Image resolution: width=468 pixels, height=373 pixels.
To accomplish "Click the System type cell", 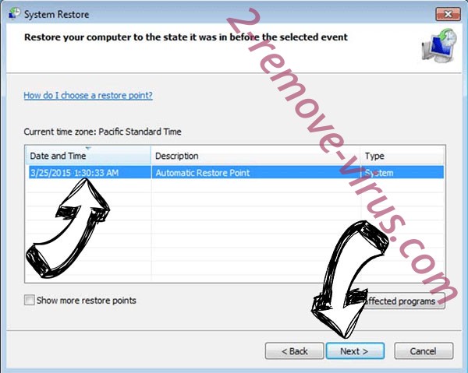I will click(379, 173).
